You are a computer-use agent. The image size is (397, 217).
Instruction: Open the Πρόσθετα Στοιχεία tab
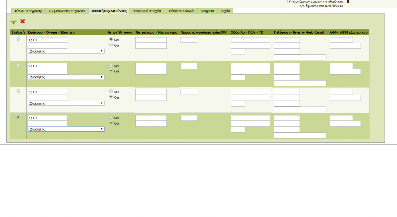(181, 11)
